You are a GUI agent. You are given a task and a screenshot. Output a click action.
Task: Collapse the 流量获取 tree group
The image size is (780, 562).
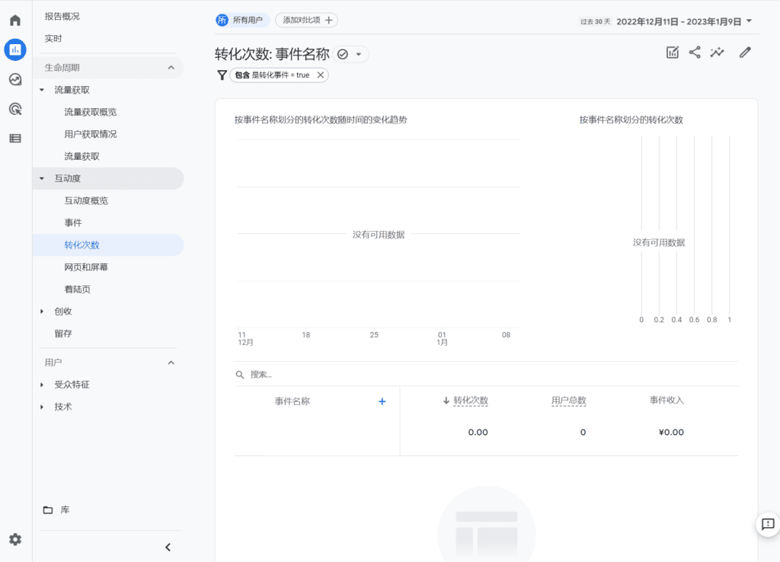click(42, 90)
